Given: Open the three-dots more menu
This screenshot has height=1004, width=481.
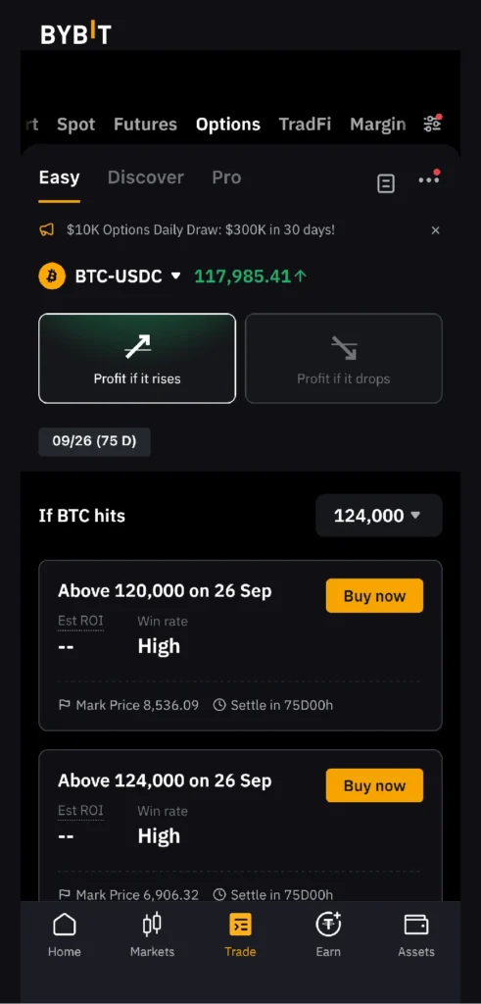Looking at the screenshot, I should (x=428, y=179).
